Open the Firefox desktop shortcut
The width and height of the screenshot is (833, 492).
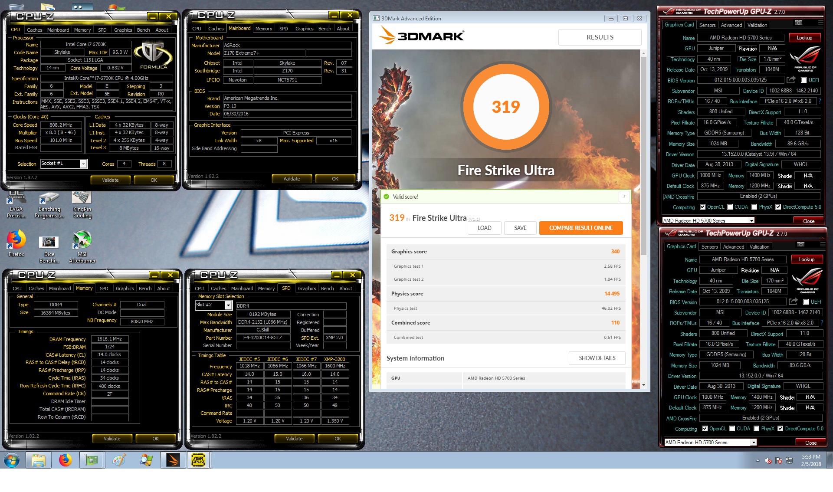[16, 244]
